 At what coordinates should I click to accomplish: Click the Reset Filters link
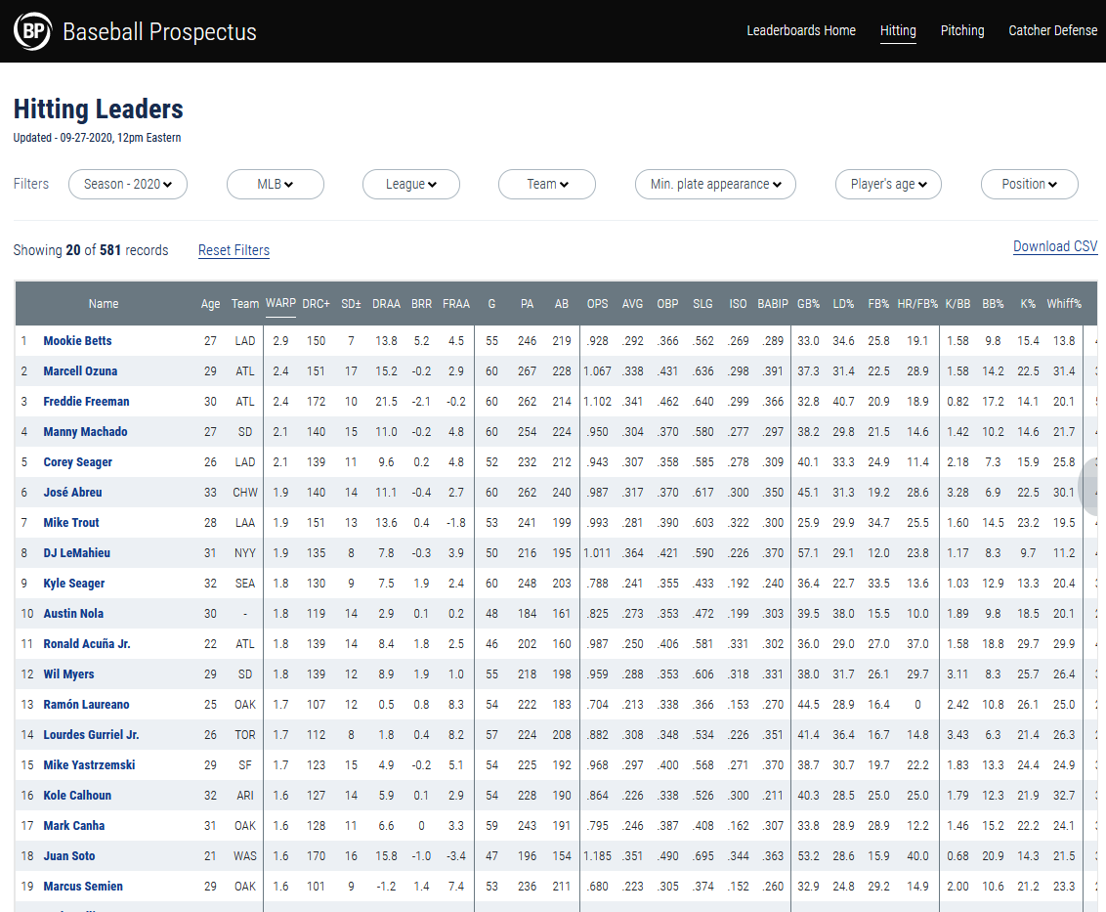pos(234,250)
